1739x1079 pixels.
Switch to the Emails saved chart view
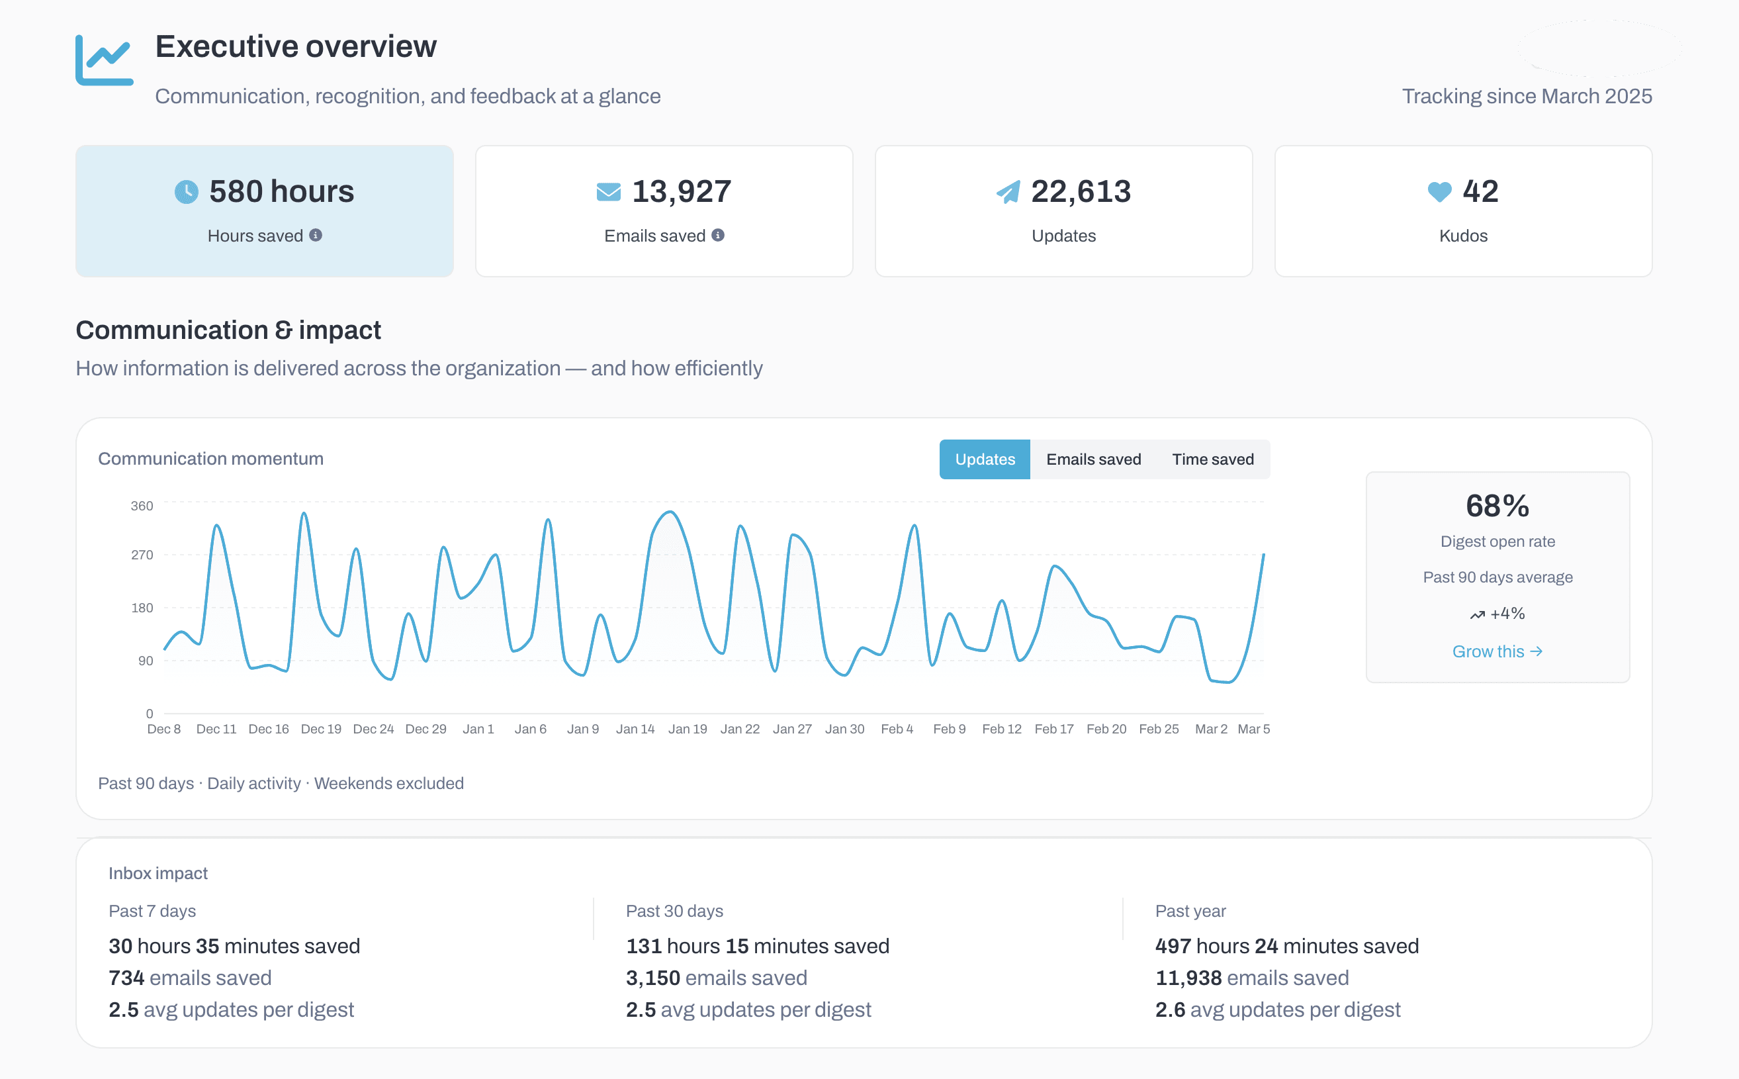1092,459
